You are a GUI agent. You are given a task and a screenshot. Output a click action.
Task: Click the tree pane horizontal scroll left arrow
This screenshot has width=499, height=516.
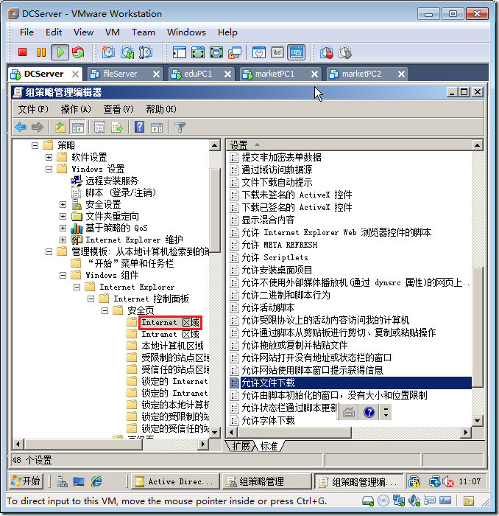coord(18,444)
